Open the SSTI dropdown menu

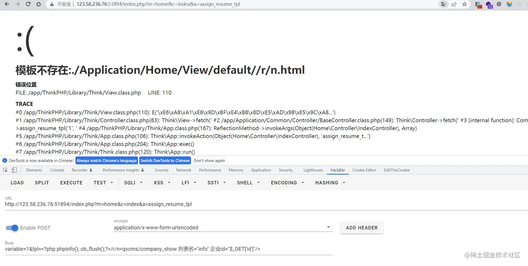tap(217, 183)
